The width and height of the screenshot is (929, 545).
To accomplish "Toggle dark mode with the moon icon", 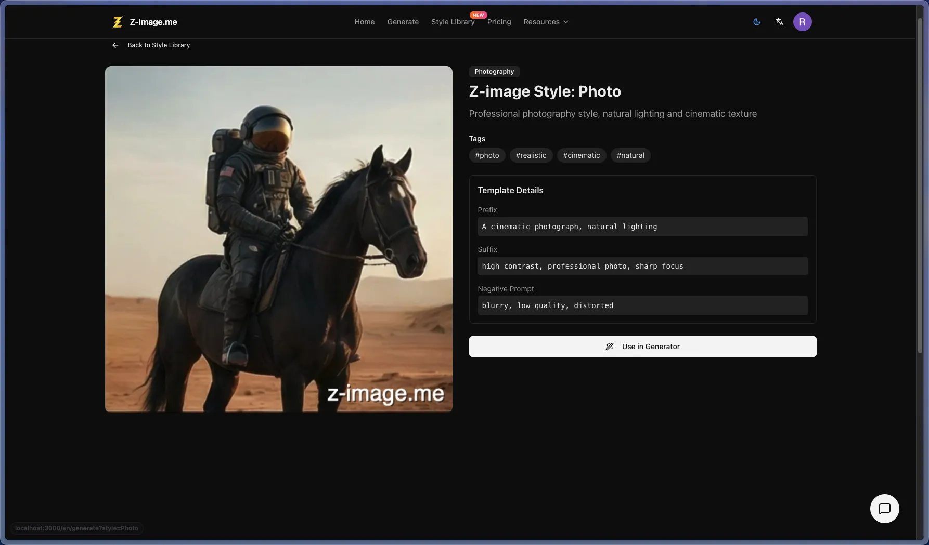I will (757, 22).
